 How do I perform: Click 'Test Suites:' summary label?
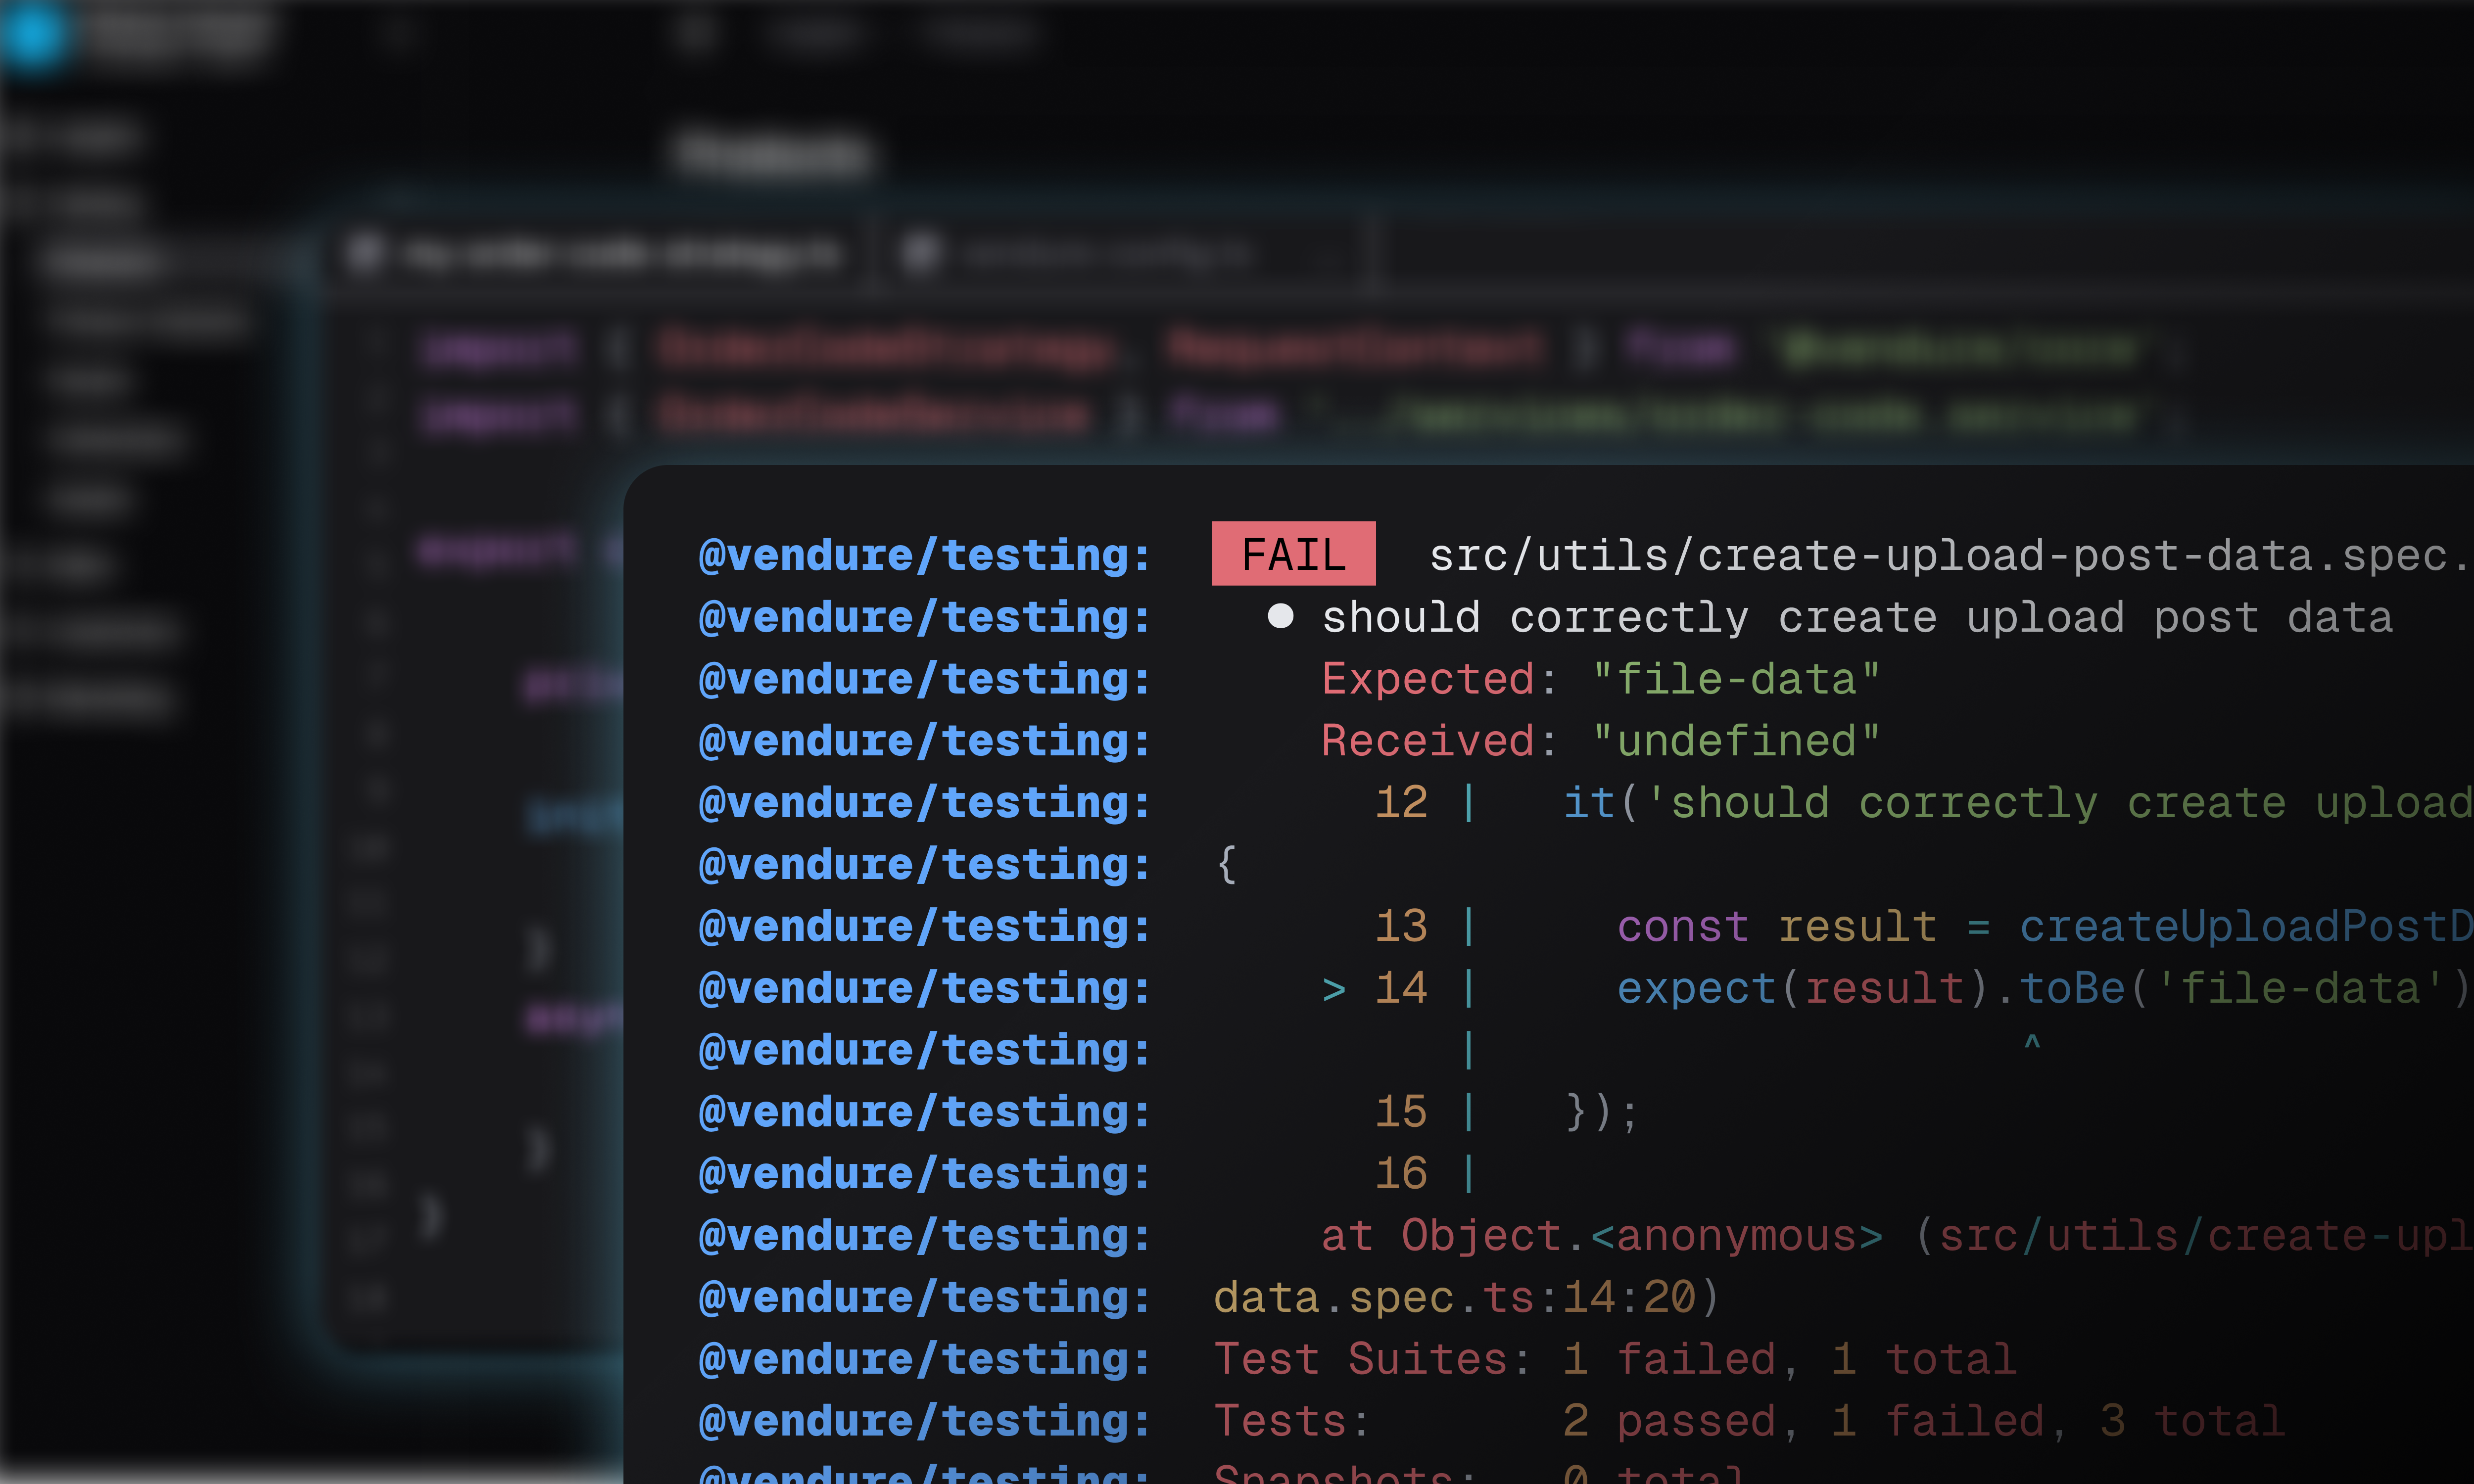pos(1372,1360)
